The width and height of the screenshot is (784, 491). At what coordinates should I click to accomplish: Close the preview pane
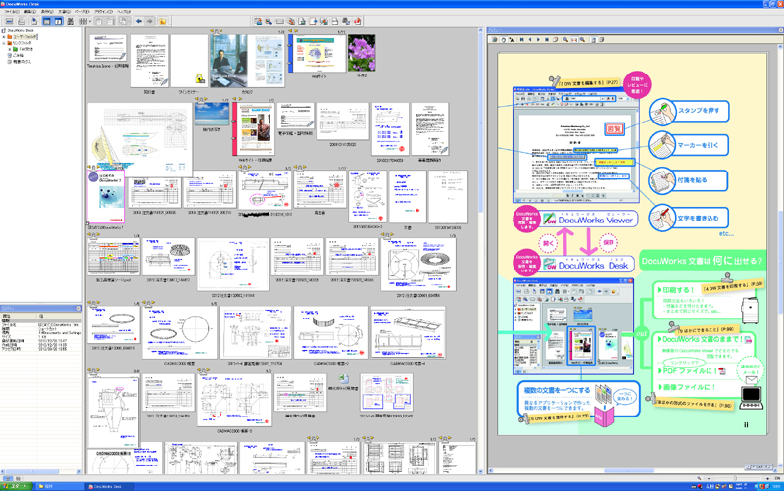pyautogui.click(x=780, y=30)
